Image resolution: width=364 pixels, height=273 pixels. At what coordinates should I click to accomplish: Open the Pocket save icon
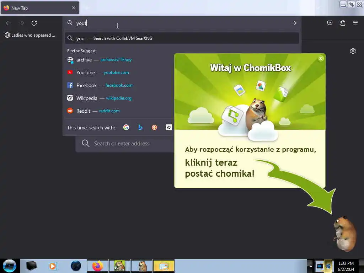coord(330,23)
